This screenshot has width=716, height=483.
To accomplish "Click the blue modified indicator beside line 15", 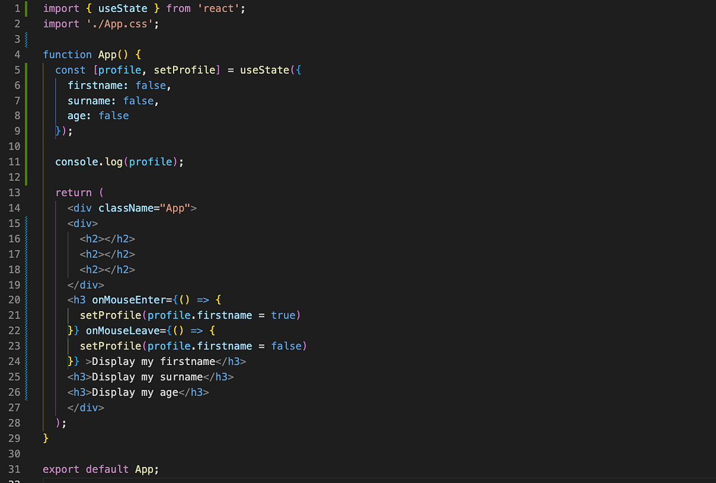I will point(27,223).
